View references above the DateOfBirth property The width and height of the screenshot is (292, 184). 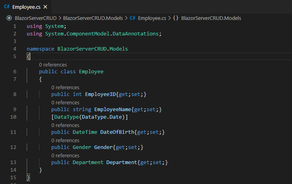[x=65, y=125]
